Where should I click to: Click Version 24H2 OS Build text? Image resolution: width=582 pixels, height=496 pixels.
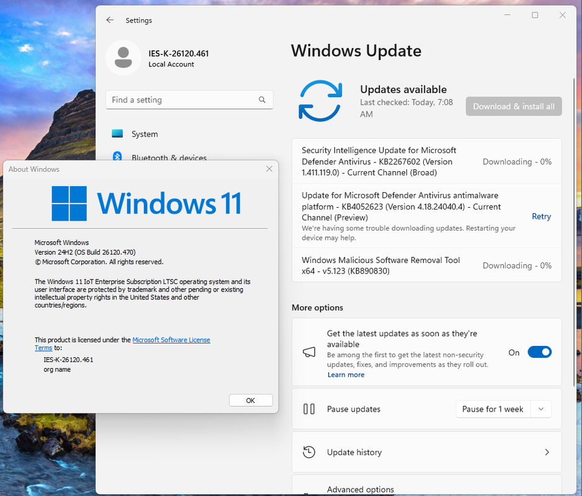[85, 252]
